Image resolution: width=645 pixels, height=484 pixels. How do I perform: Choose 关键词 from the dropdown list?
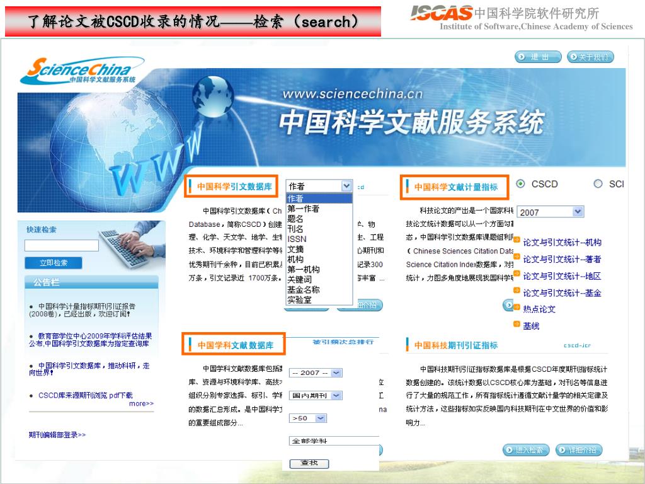coord(299,279)
